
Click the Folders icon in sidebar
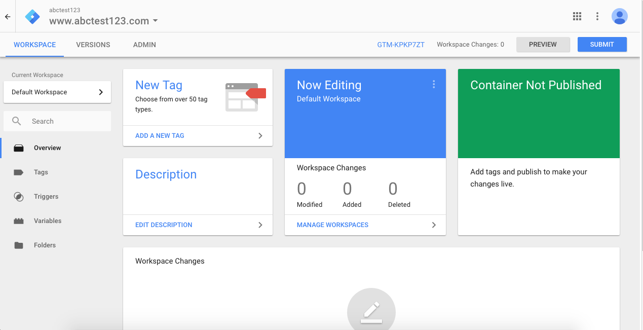pyautogui.click(x=19, y=245)
